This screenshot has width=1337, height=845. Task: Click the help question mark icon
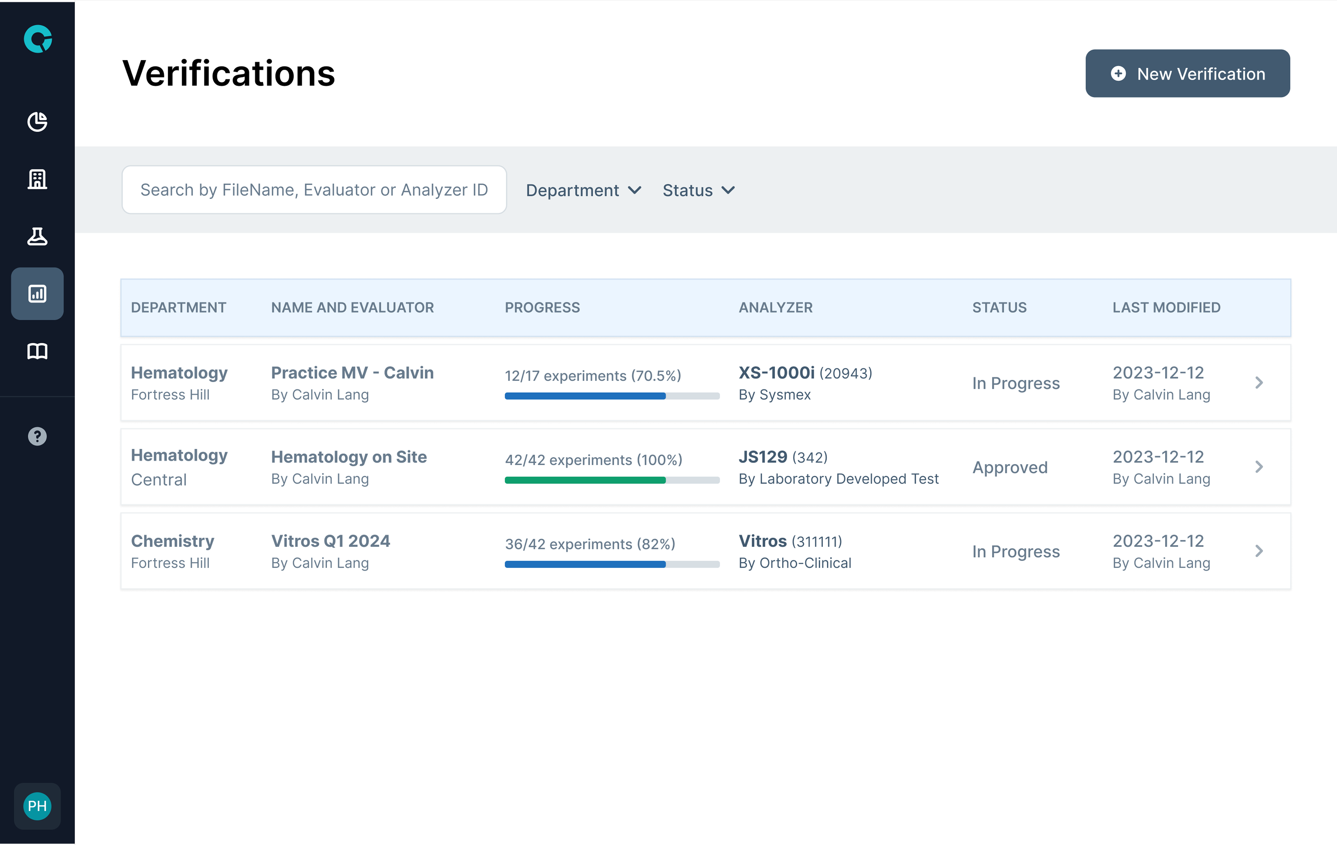37,436
